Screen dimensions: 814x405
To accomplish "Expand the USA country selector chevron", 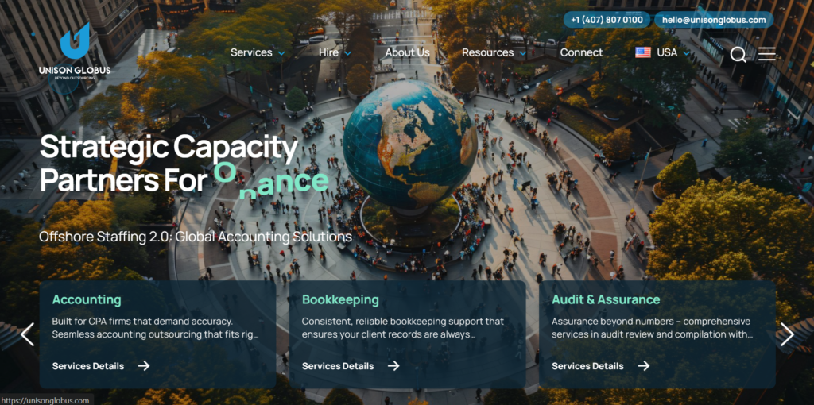I will (686, 53).
